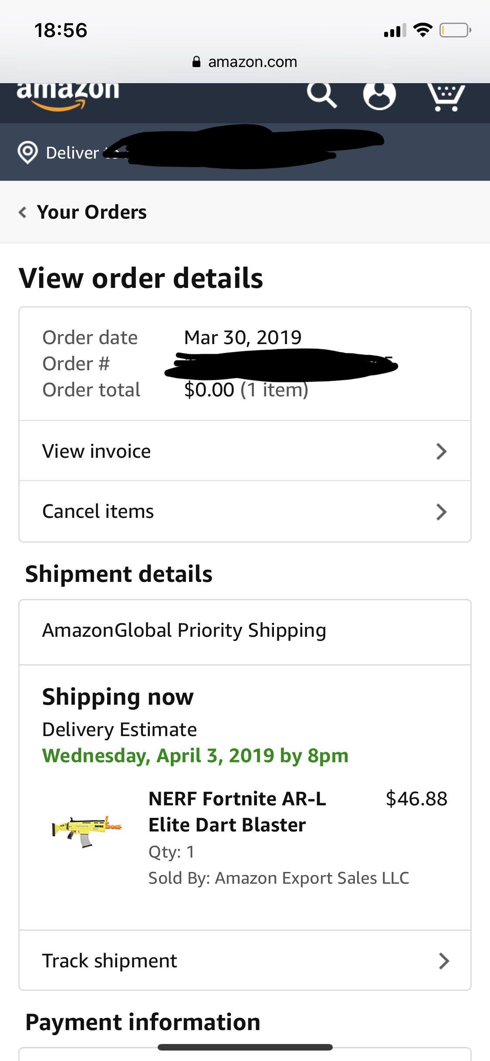Expand View invoice chevron
The width and height of the screenshot is (490, 1061).
[x=441, y=452]
